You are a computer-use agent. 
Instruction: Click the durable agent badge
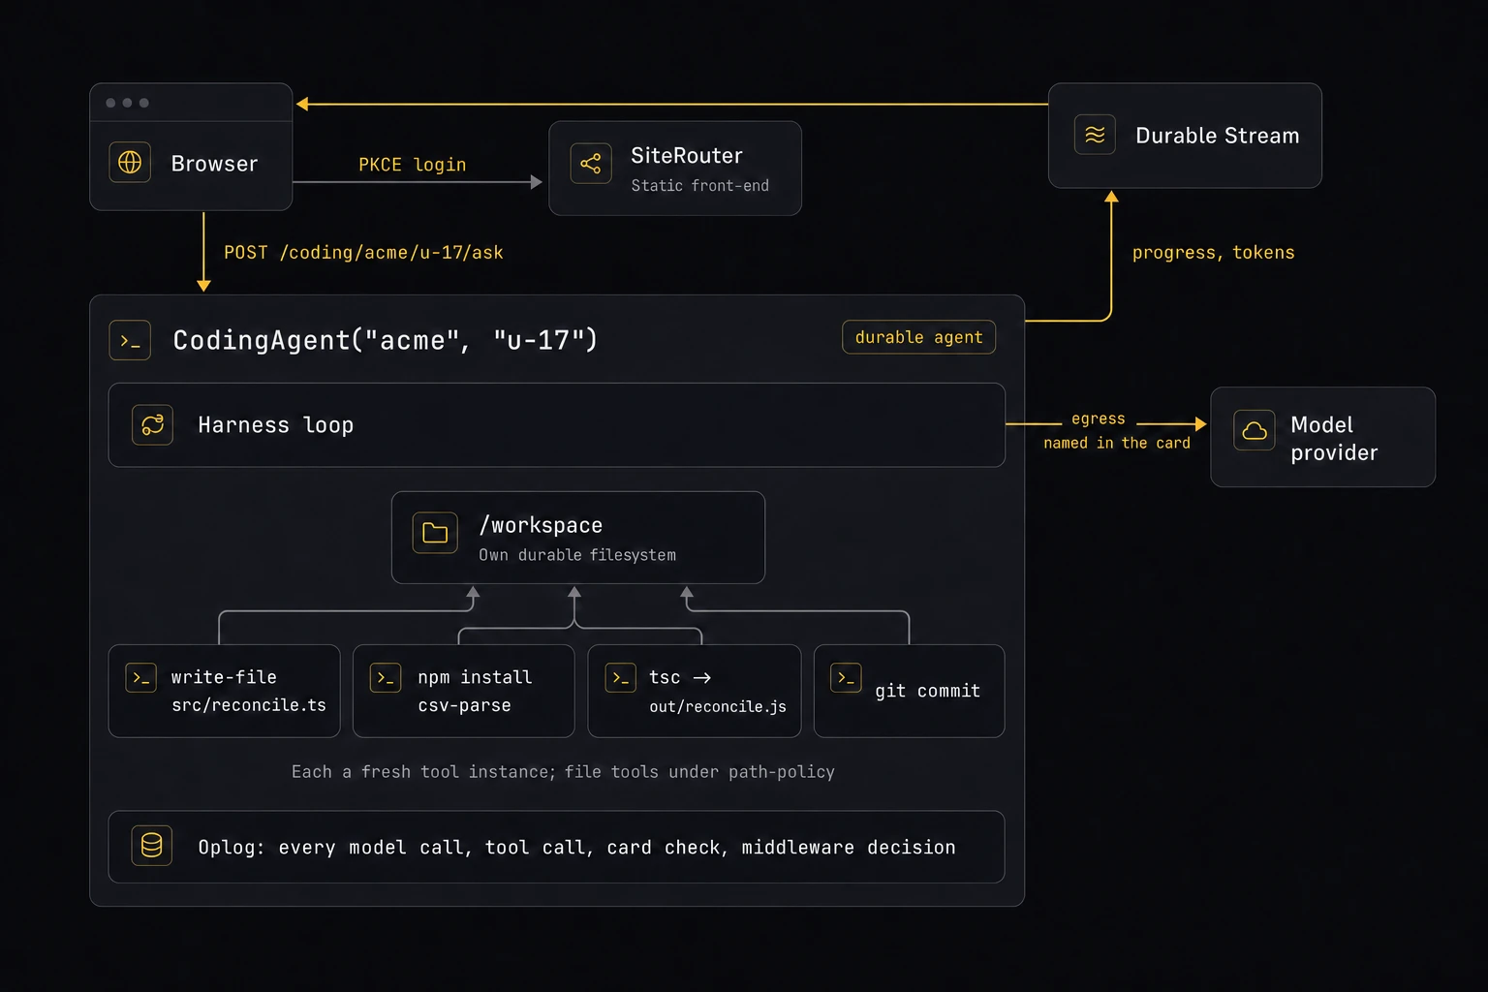pos(918,337)
